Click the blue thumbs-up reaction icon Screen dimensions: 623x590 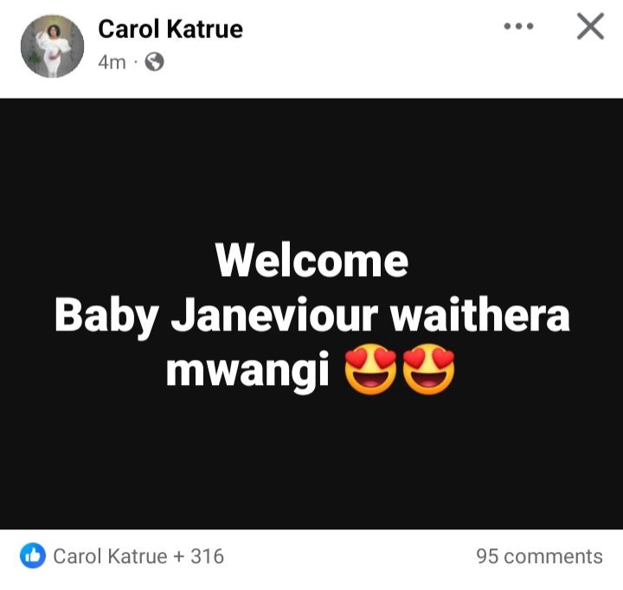point(33,555)
